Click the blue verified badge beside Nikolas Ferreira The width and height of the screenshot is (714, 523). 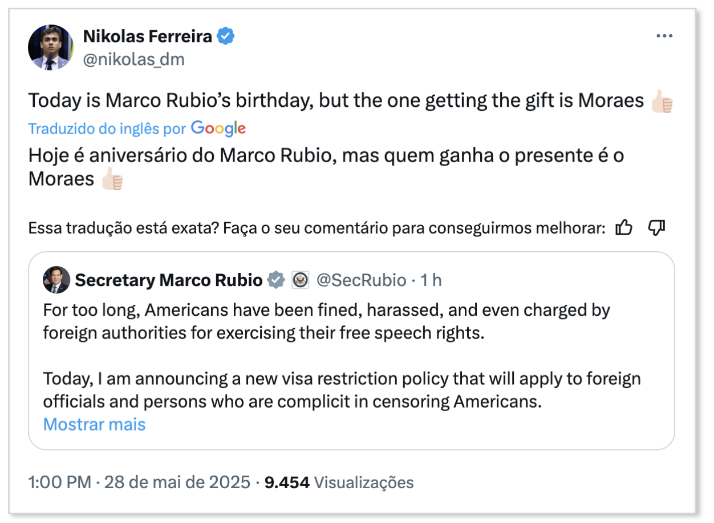[226, 37]
